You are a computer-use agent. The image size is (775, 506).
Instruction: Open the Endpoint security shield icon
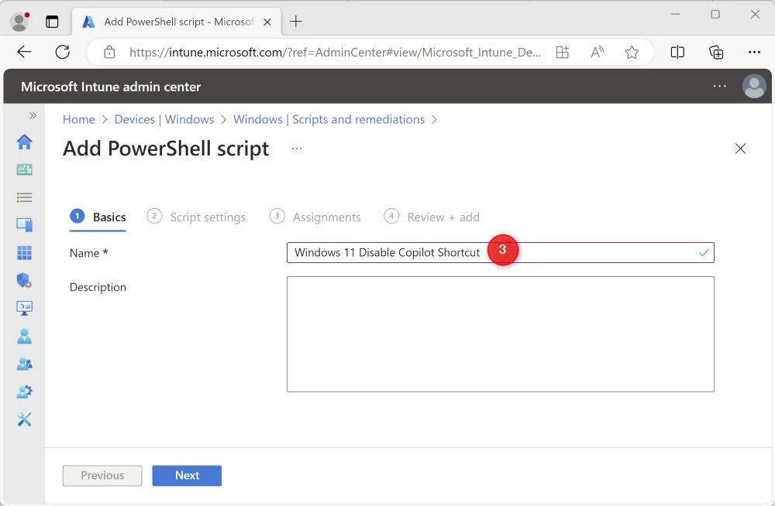[24, 280]
